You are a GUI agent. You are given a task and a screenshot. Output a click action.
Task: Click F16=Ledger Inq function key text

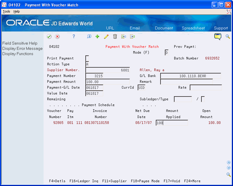84,181
